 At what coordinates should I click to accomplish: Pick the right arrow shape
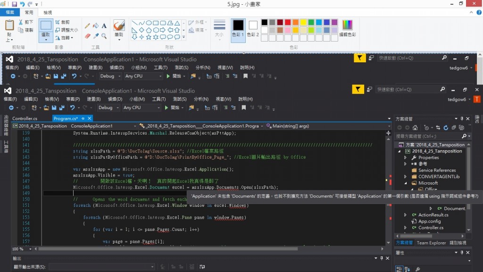[x=163, y=30]
